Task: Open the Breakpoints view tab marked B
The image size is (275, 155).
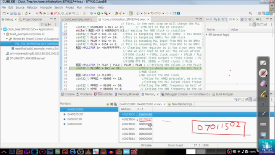Action: (x=217, y=19)
